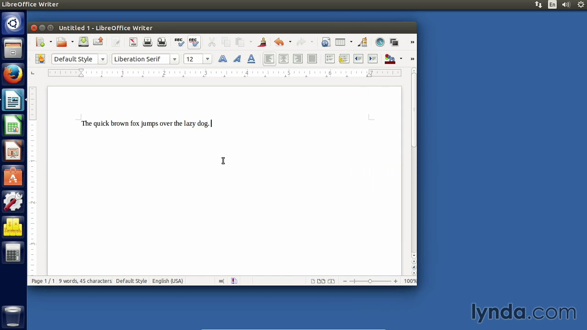Insert a Table icon
The image size is (587, 330).
click(340, 42)
